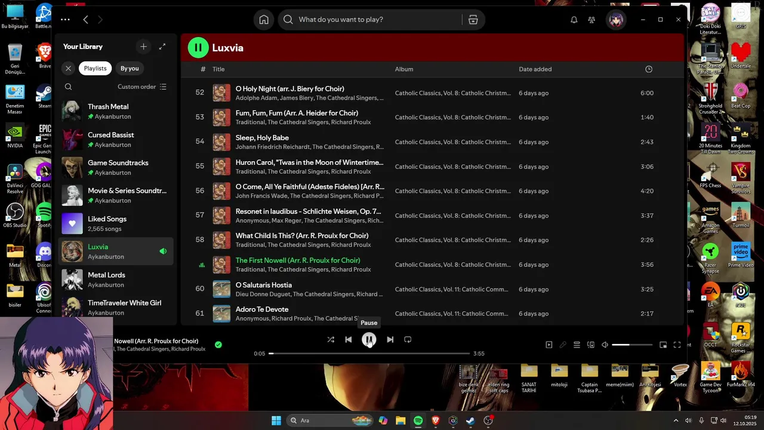The image size is (764, 430).
Task: Enter full screen mode
Action: [x=677, y=345]
